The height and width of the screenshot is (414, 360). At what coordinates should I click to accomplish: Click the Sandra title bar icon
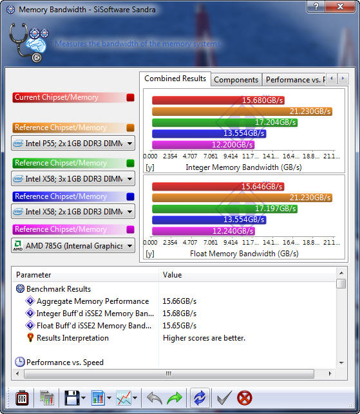click(x=10, y=10)
